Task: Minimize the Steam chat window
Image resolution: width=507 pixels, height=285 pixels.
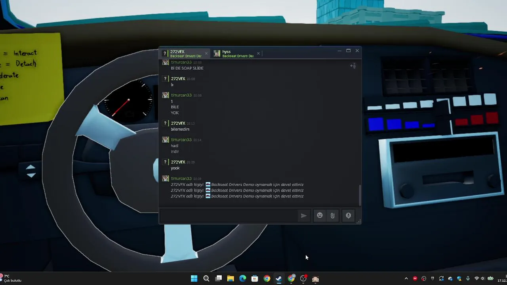Action: point(339,51)
